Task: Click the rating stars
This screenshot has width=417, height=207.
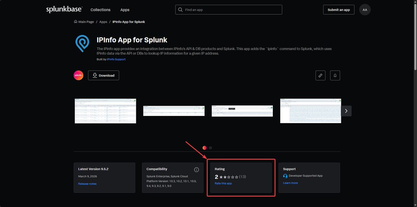Action: coord(229,177)
